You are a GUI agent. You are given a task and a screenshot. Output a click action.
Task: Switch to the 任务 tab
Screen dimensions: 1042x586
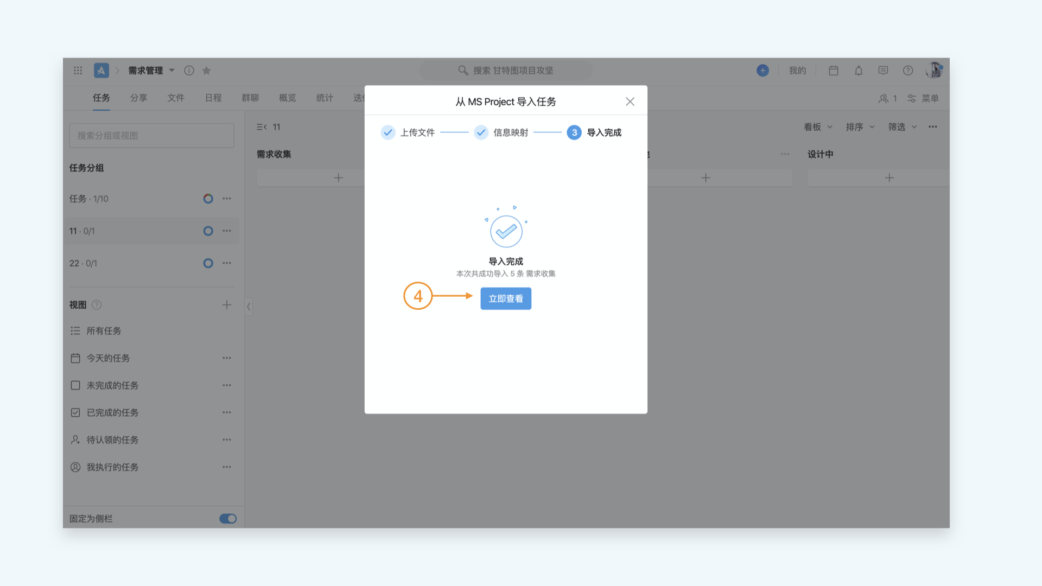(x=101, y=98)
